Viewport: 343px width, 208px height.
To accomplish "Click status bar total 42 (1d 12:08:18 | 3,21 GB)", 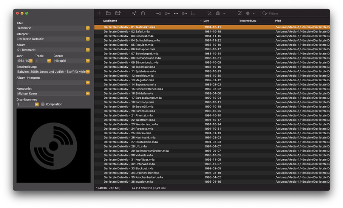I will 149,188.
